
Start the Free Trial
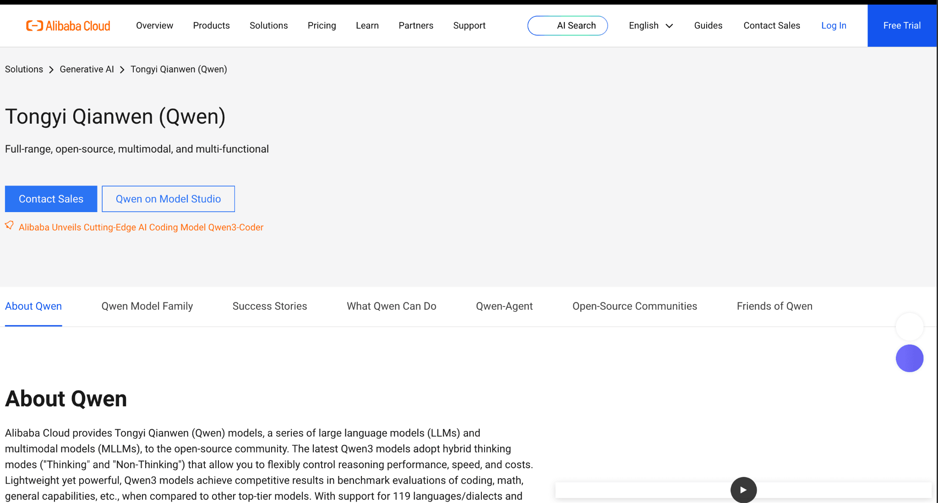(x=902, y=26)
